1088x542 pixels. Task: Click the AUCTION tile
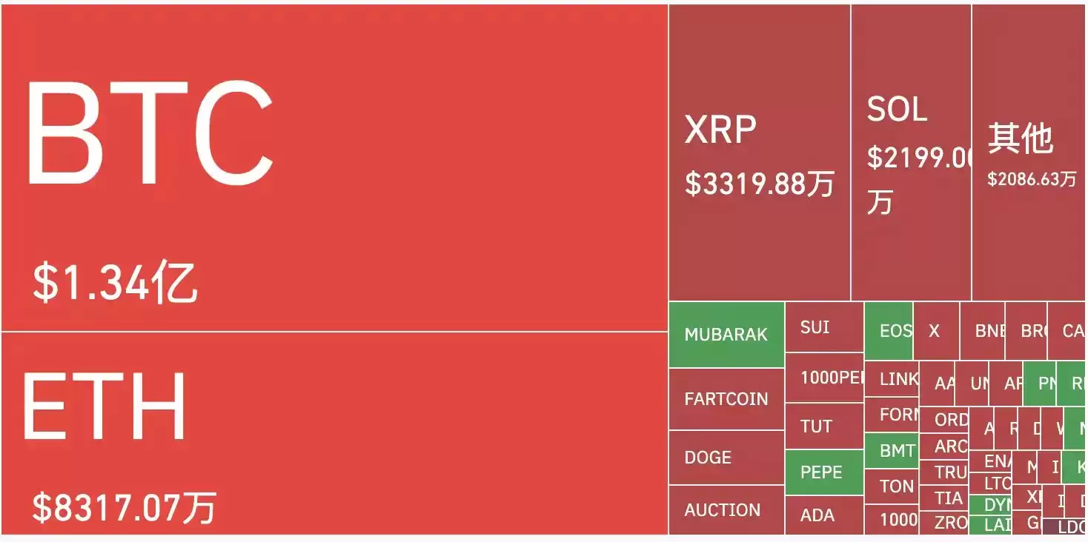726,510
